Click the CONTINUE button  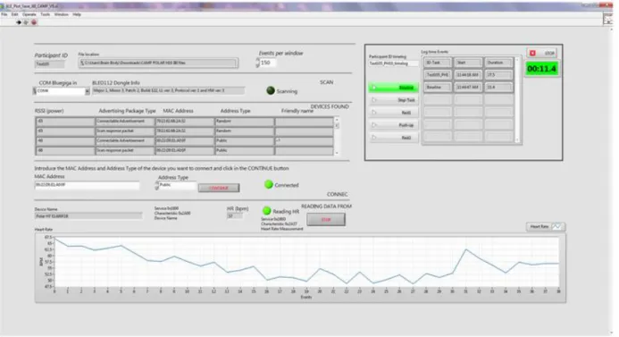(x=219, y=188)
